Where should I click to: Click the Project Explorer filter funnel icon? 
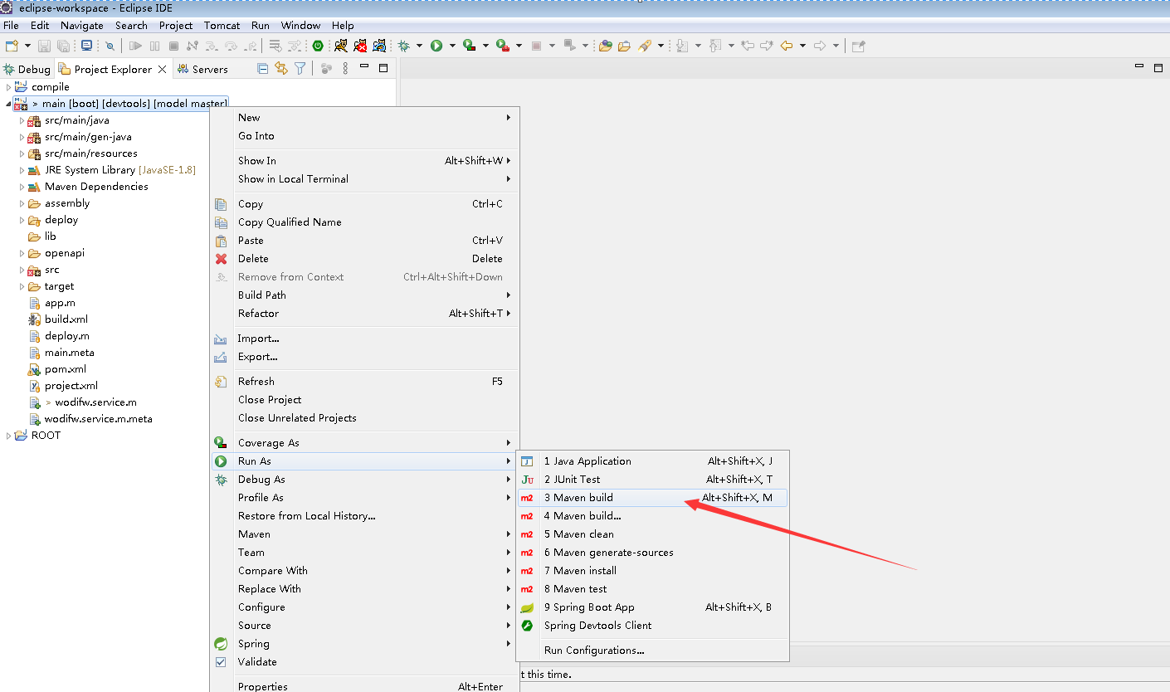pyautogui.click(x=300, y=69)
